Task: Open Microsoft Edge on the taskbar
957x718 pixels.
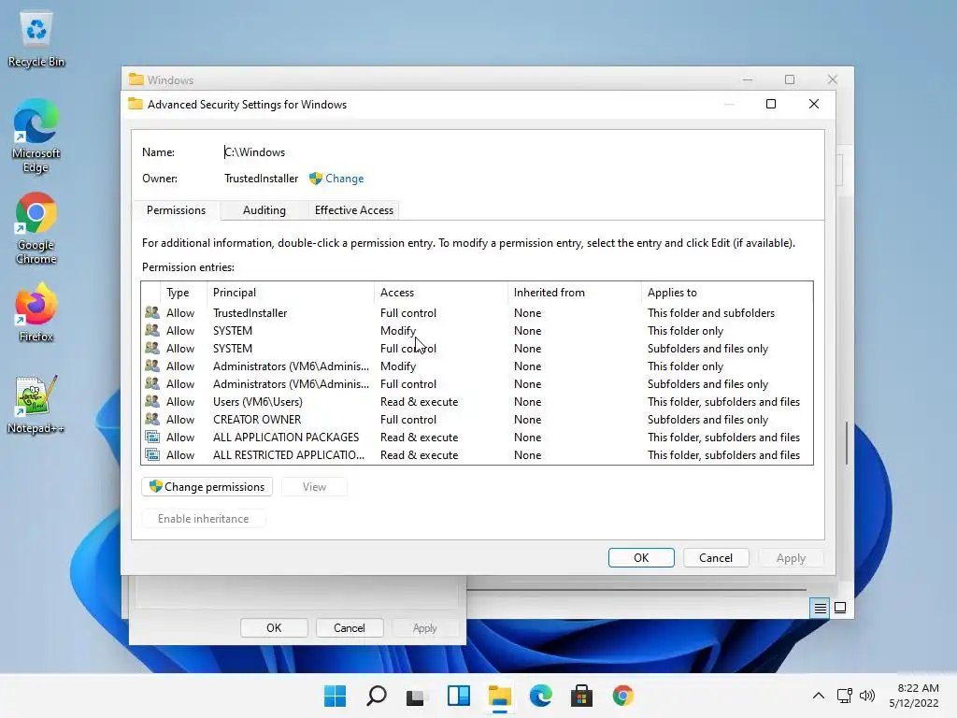Action: pos(541,696)
